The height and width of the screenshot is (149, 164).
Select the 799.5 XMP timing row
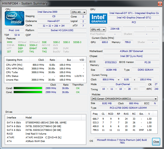124,130
